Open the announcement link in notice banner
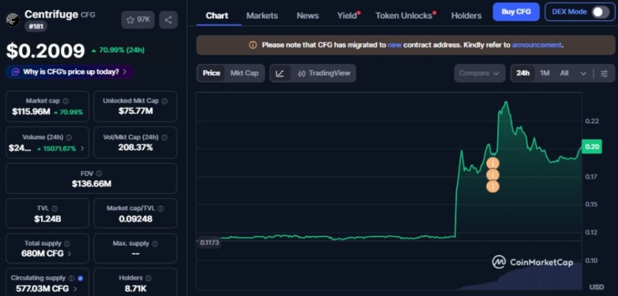Image resolution: width=618 pixels, height=296 pixels. click(x=535, y=44)
